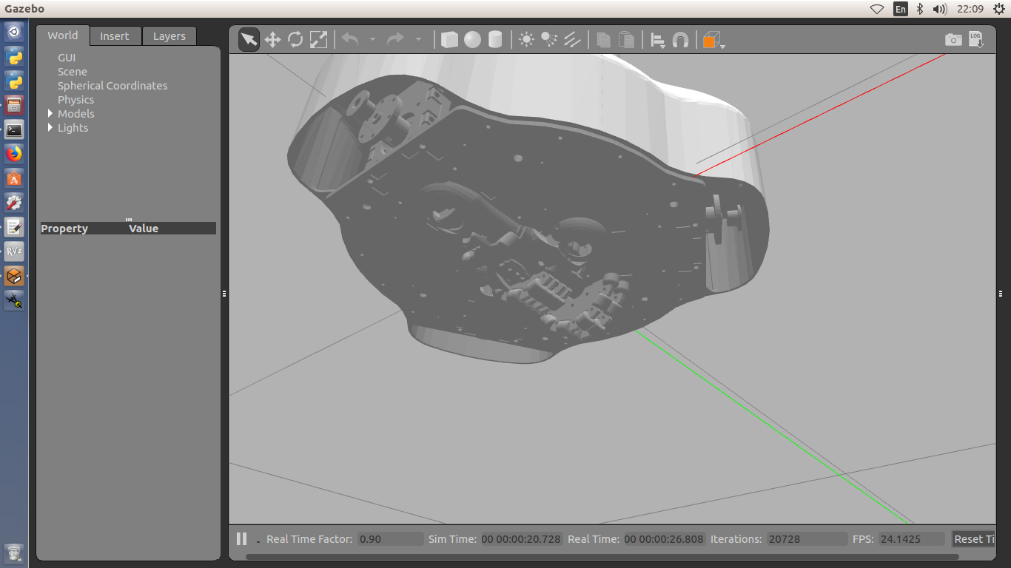Screen dimensions: 1011x568
Task: Open the 22:09 clock menu
Action: click(x=970, y=9)
